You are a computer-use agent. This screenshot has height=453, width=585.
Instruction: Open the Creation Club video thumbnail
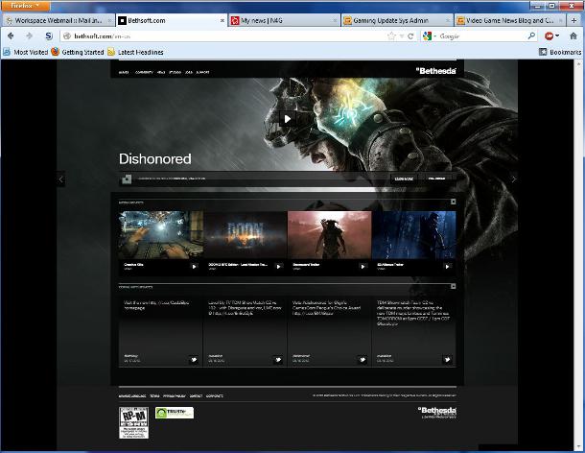(161, 235)
